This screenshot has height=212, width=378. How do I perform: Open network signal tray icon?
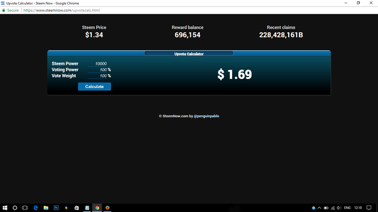[333, 208]
